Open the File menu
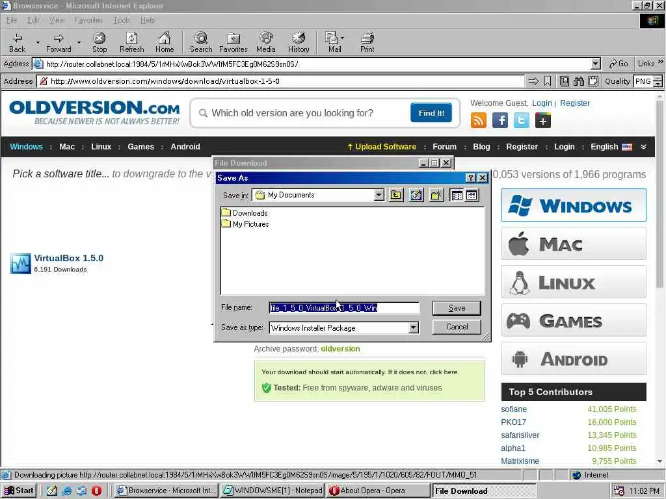 click(x=12, y=20)
